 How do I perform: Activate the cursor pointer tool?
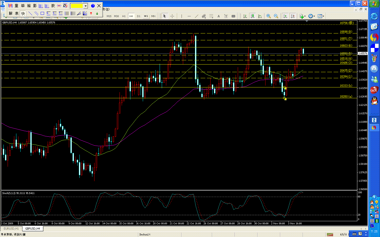point(165,16)
